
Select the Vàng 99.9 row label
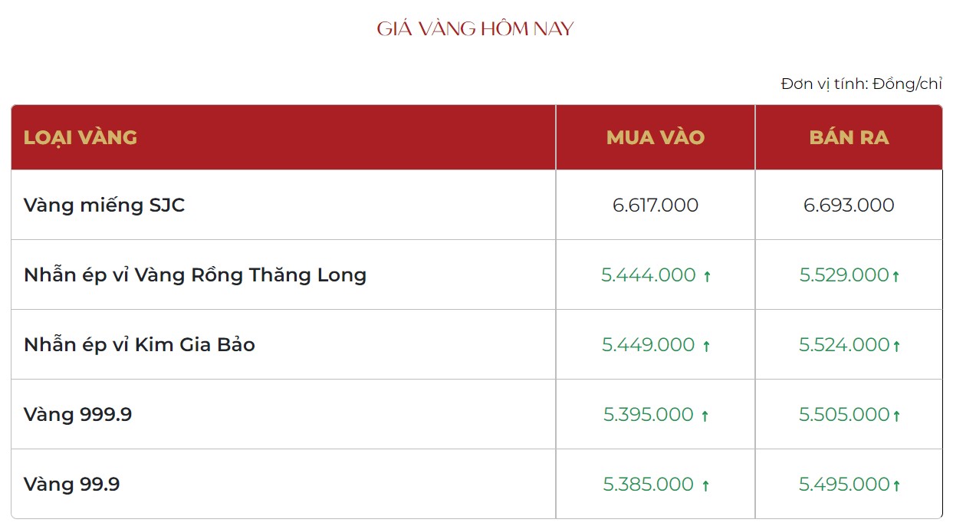click(71, 485)
